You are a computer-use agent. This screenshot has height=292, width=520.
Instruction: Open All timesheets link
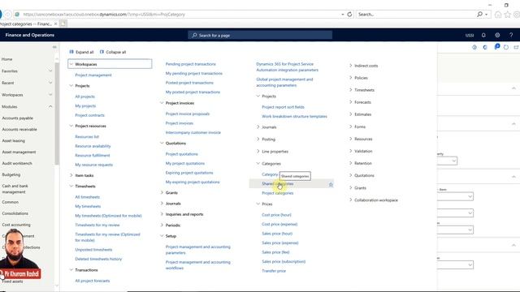click(87, 197)
